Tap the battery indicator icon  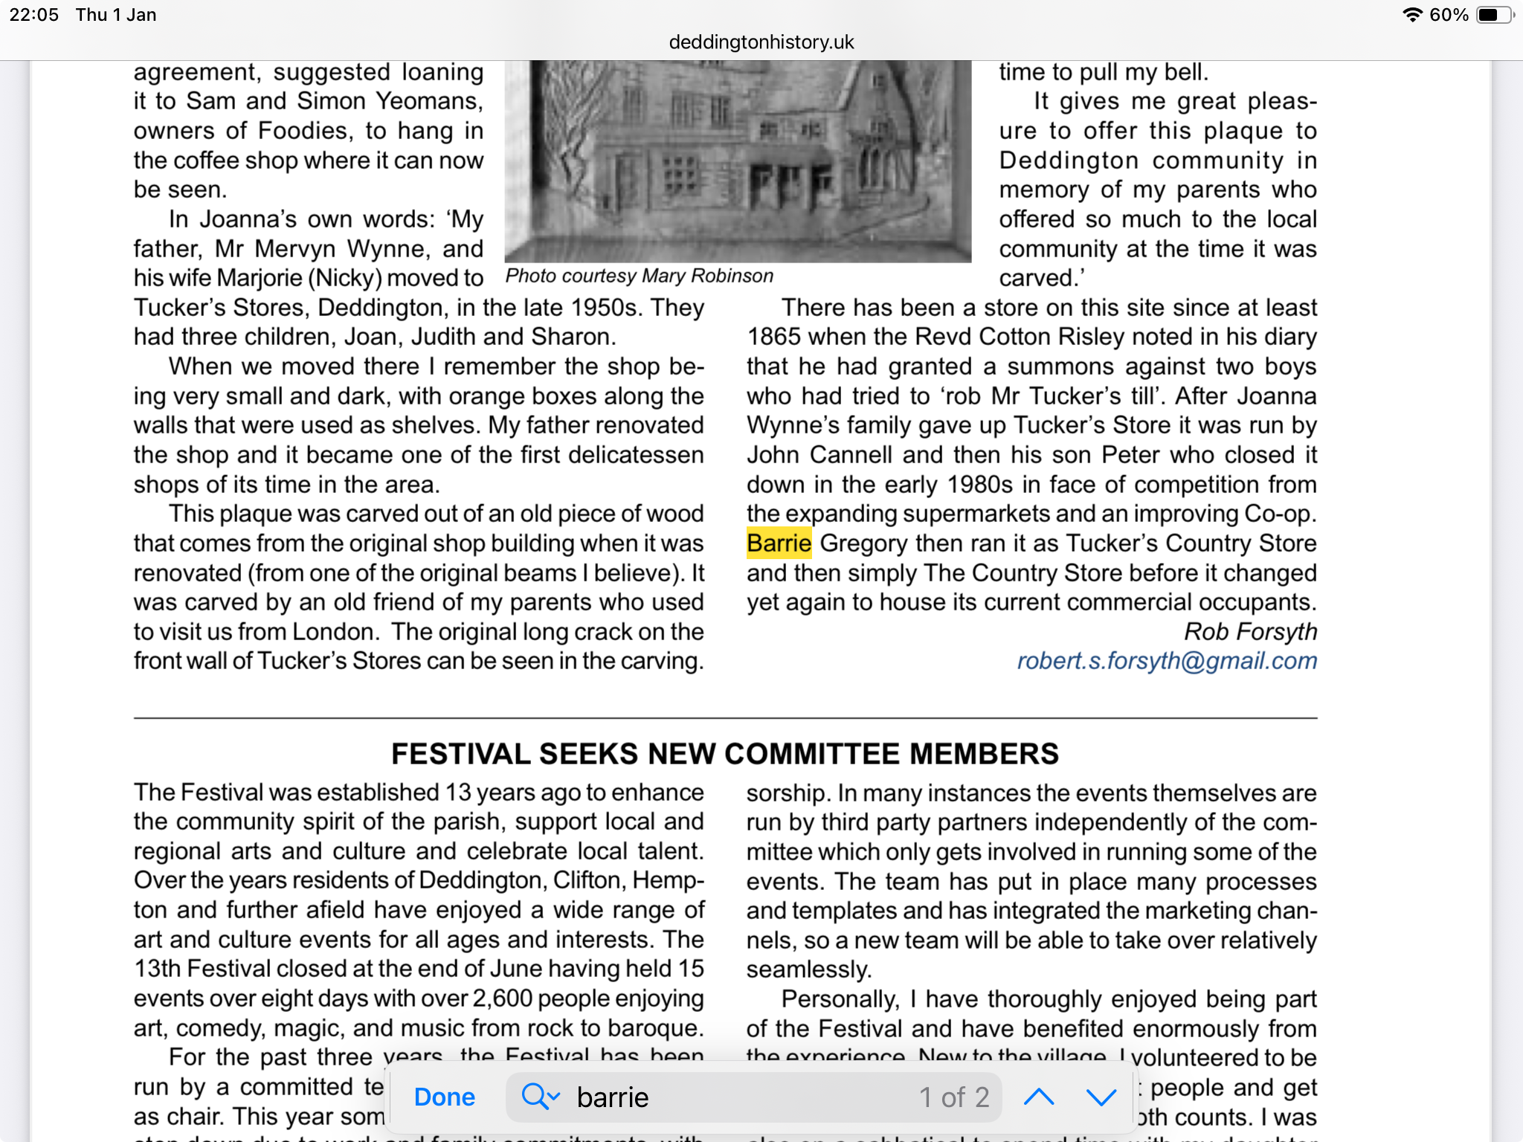(x=1493, y=15)
